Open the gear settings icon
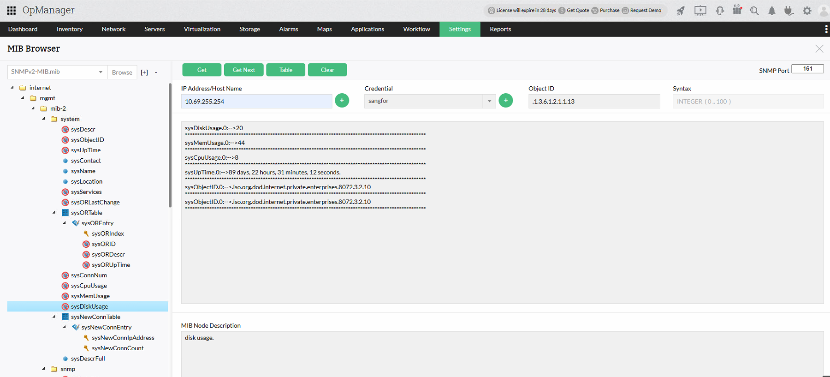Screen dimensions: 830x377 (x=807, y=11)
